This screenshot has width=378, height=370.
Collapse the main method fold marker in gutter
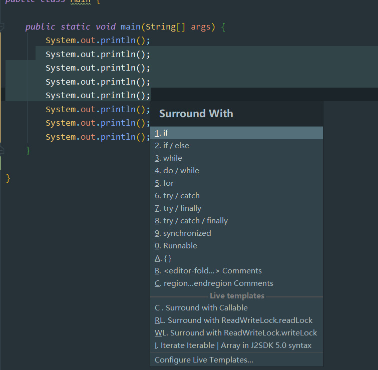(x=2, y=27)
